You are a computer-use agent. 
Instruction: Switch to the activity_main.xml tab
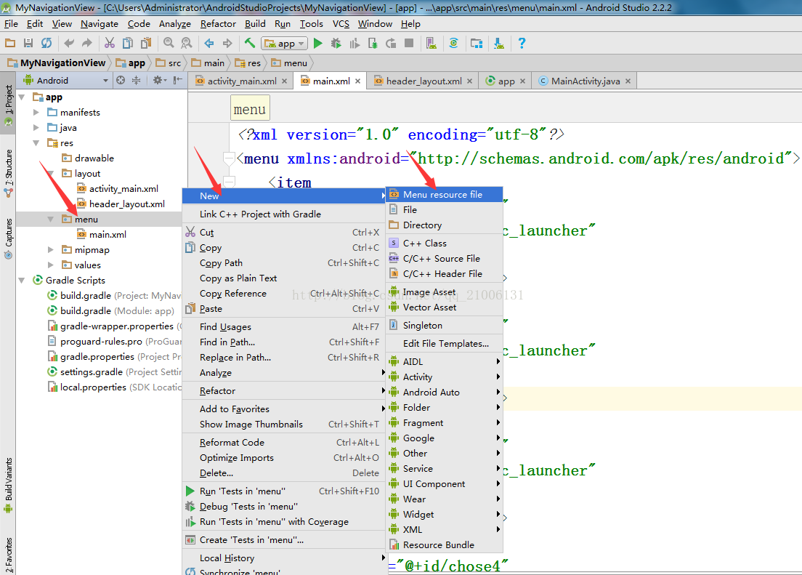coord(241,81)
